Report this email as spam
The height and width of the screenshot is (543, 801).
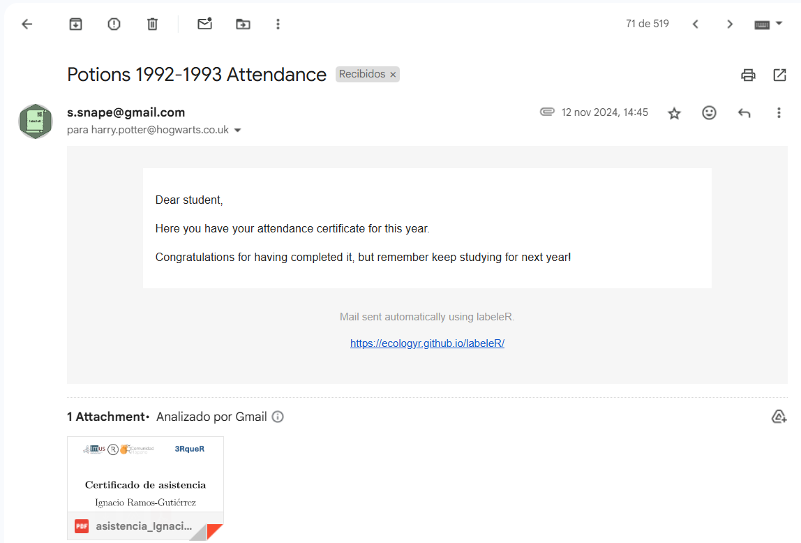point(114,24)
